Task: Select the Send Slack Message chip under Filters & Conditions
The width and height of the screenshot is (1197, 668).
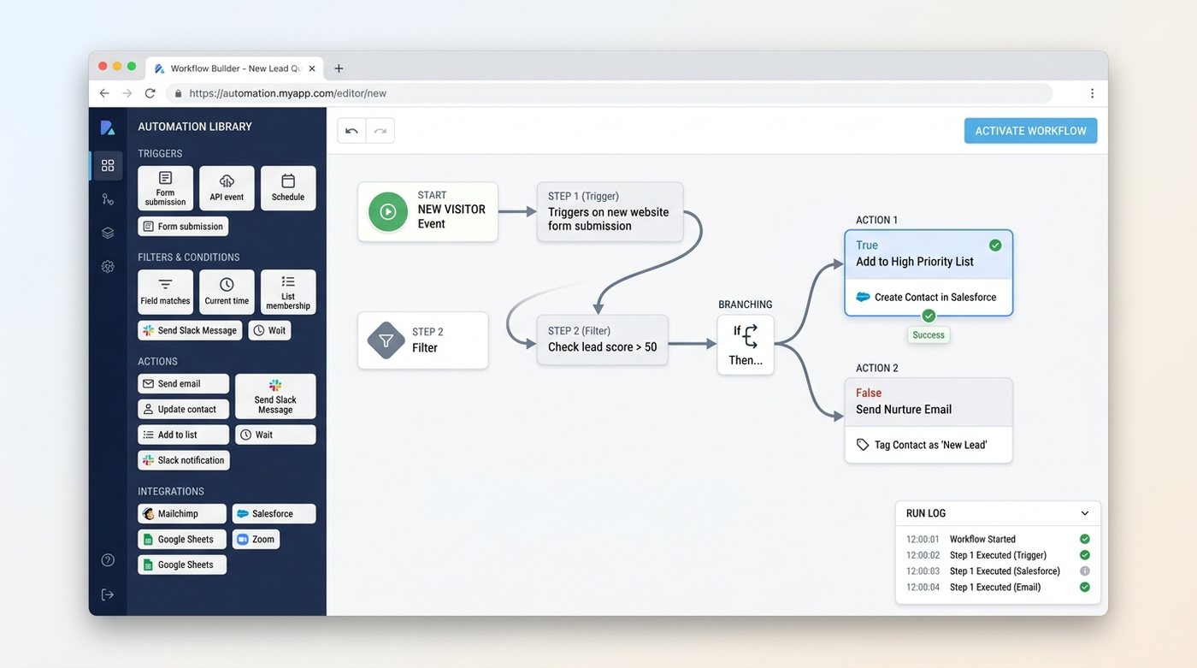Action: pyautogui.click(x=190, y=330)
